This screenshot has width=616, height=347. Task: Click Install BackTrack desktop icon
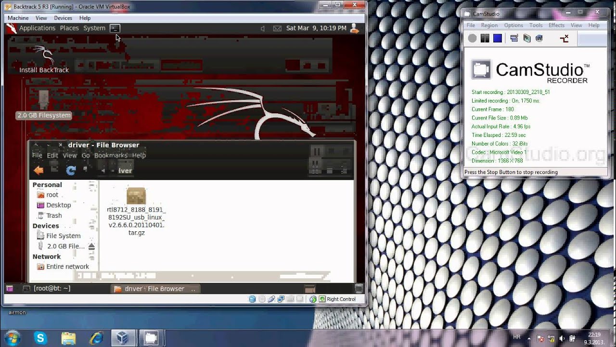pyautogui.click(x=44, y=59)
